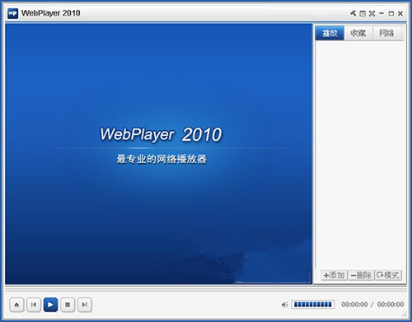The width and height of the screenshot is (412, 322).
Task: Stop playback with the stop button
Action: click(68, 305)
